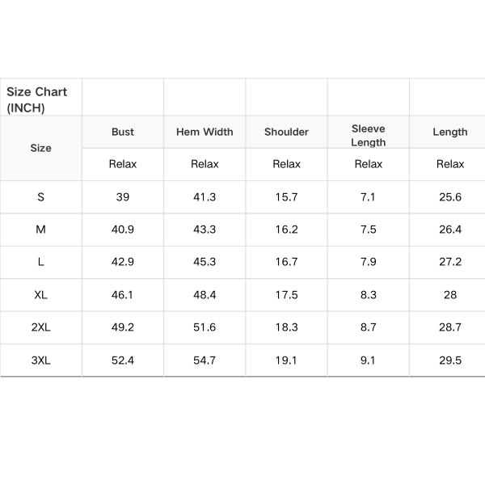
Task: Select the Relax cell under Length
Action: [450, 164]
